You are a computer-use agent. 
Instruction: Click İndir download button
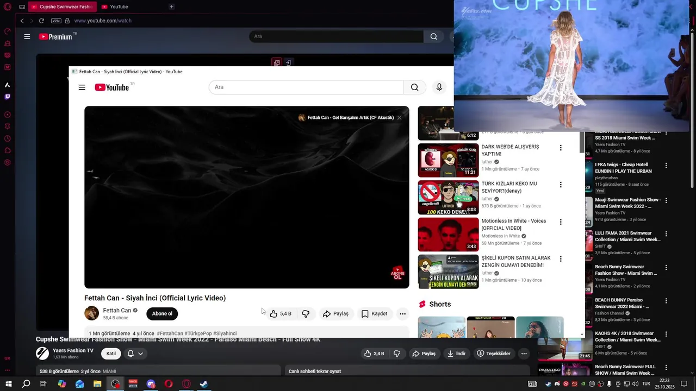tap(456, 354)
